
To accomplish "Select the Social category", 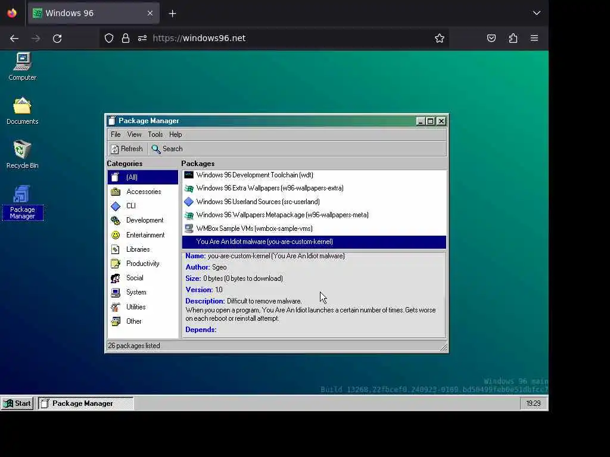I will [143, 278].
